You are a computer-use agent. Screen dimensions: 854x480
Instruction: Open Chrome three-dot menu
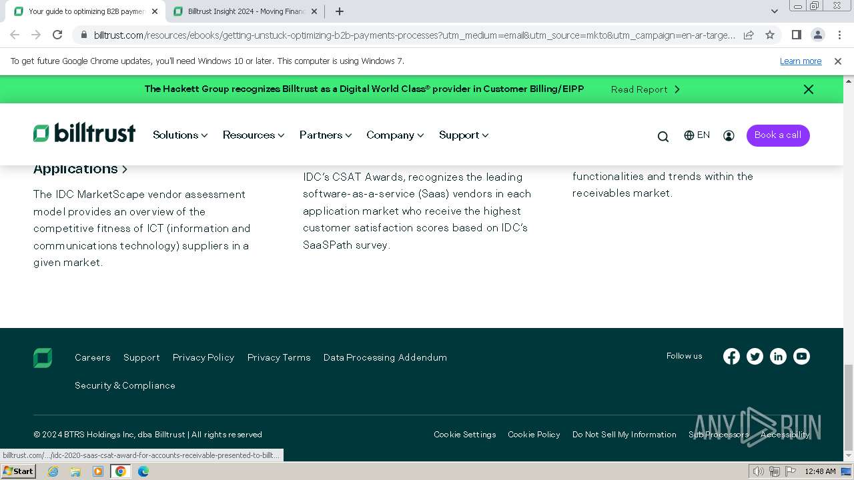(x=839, y=35)
